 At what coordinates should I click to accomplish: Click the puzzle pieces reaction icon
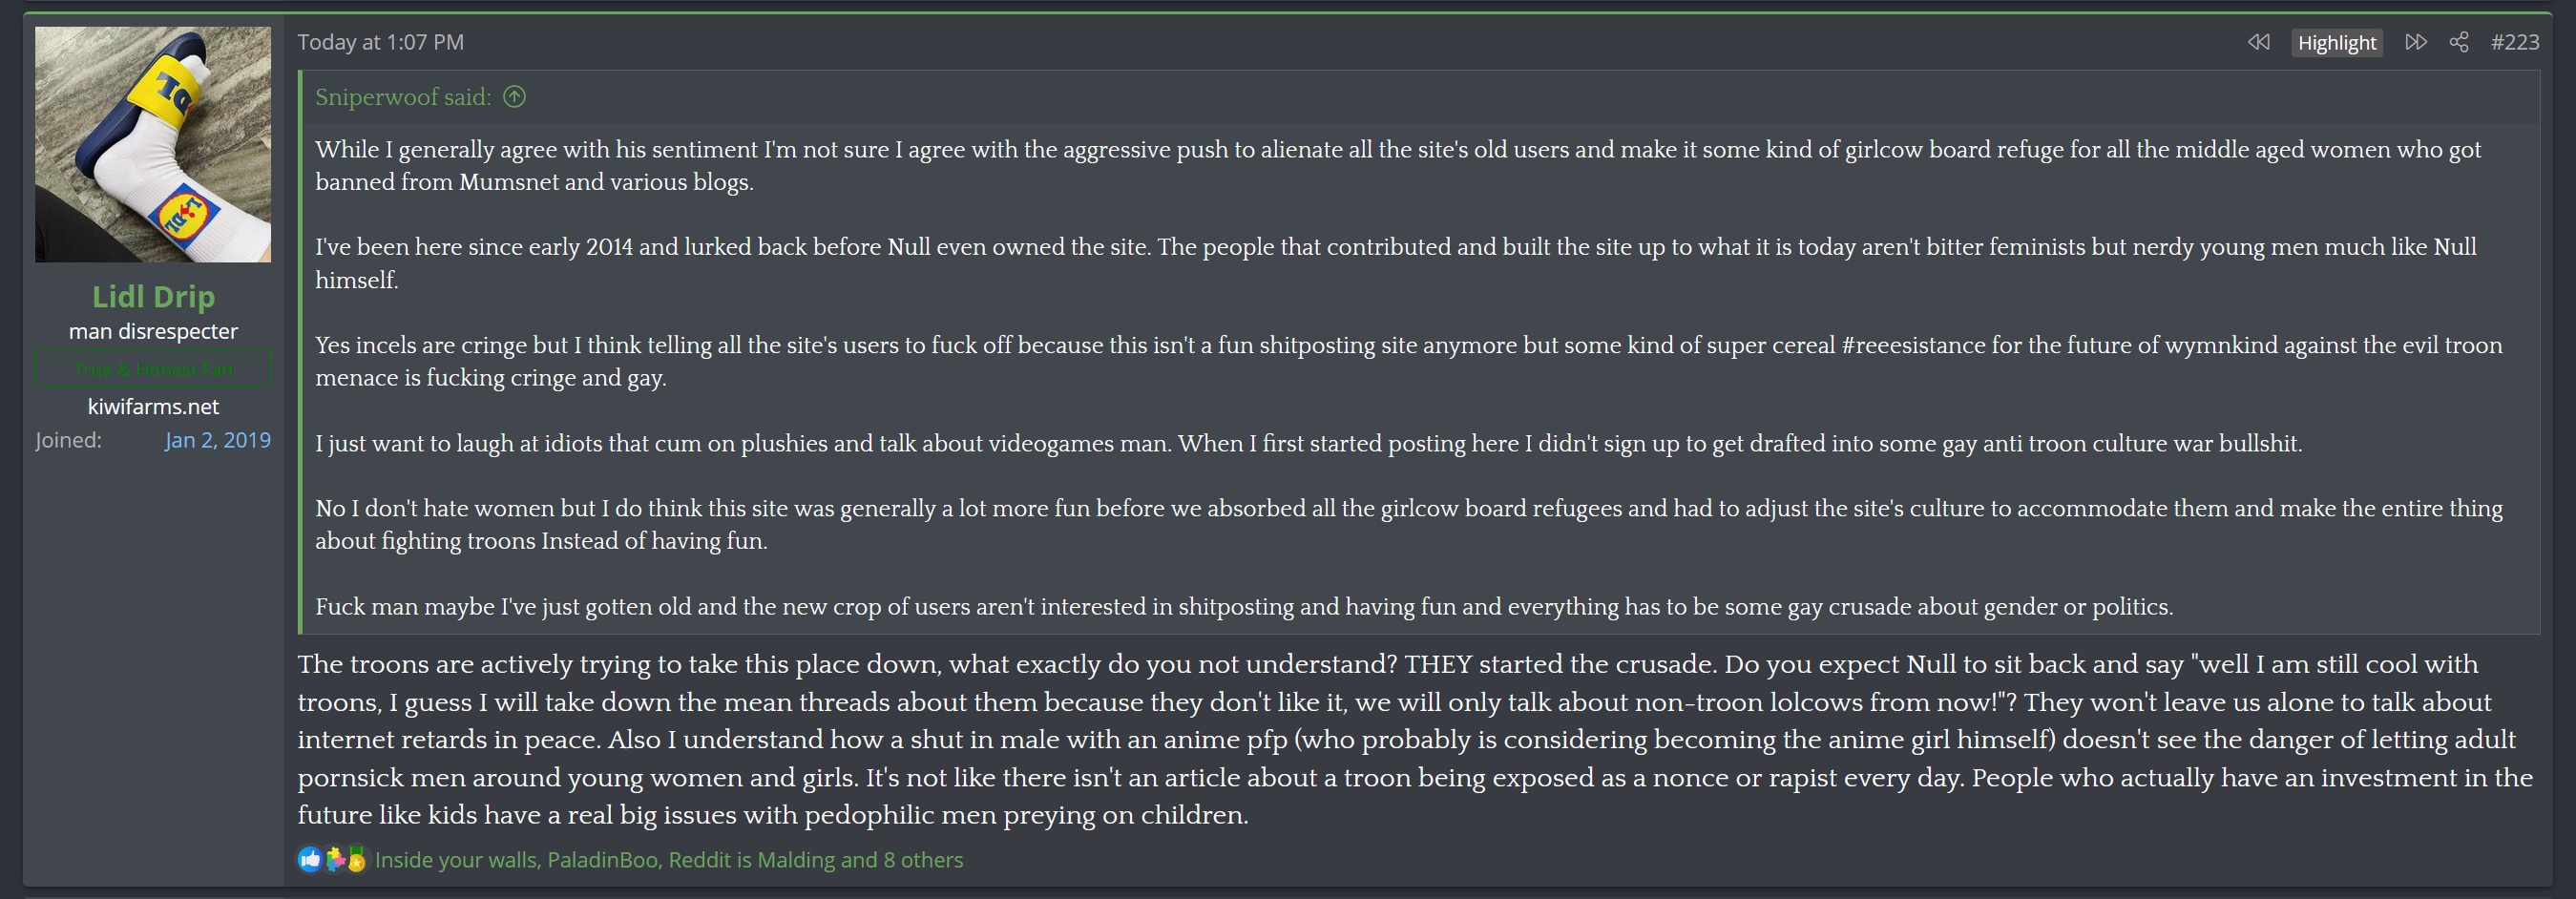[334, 859]
